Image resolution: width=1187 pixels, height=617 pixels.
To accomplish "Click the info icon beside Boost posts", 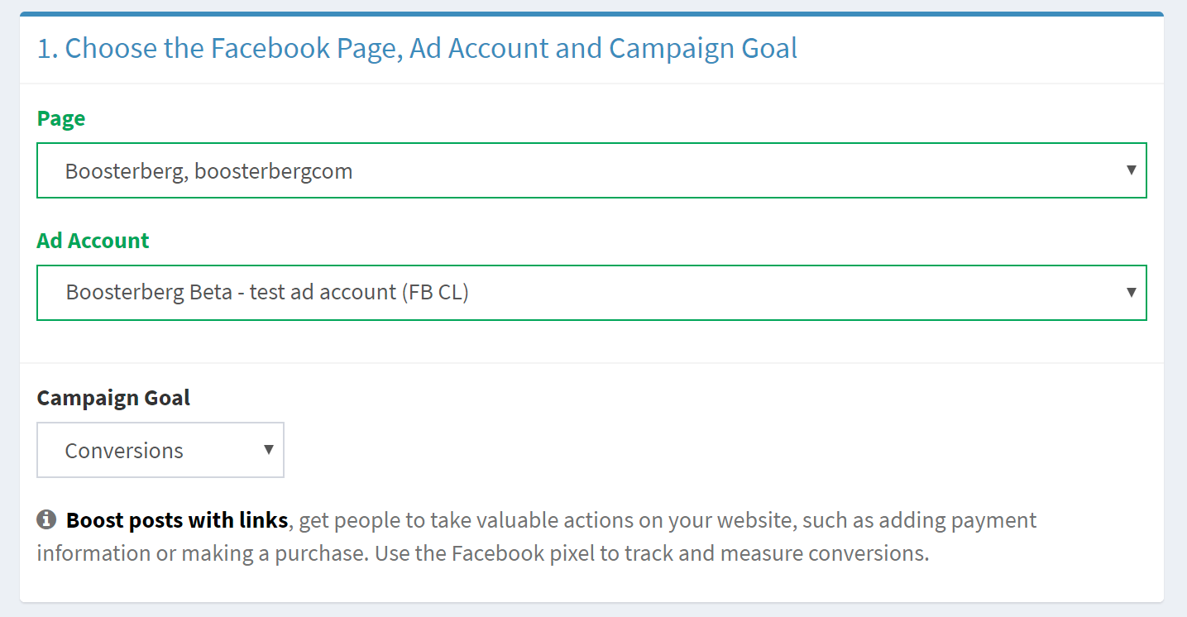I will point(46,519).
